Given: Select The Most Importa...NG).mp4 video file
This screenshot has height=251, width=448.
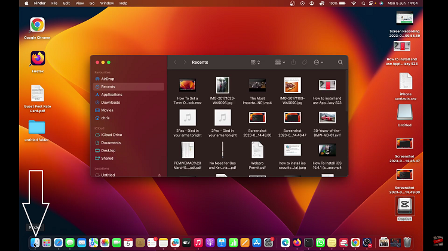Looking at the screenshot, I should click(x=257, y=85).
